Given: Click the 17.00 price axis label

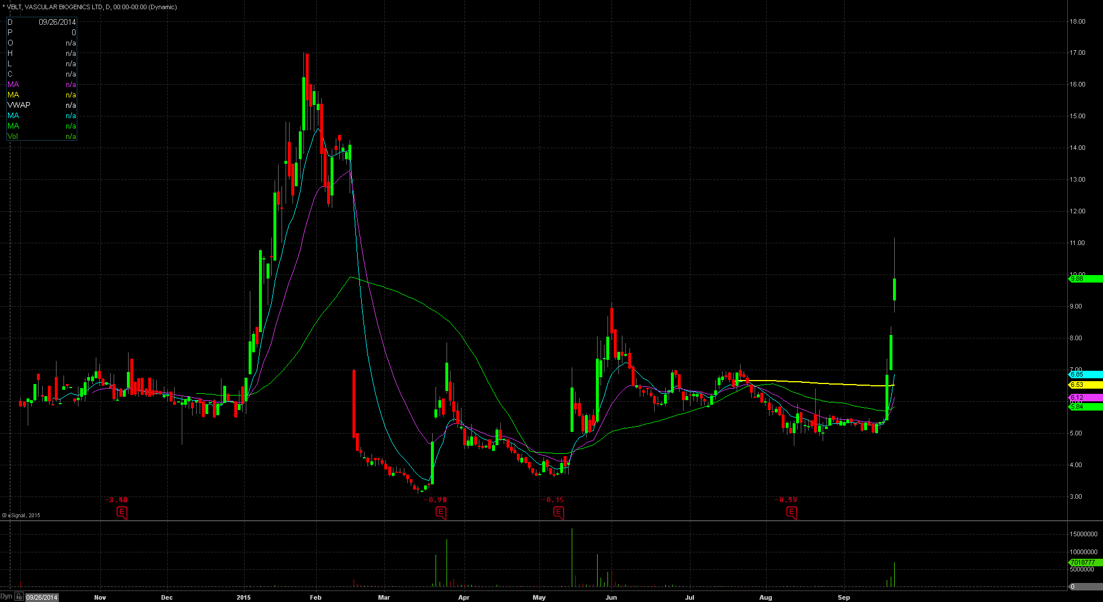Looking at the screenshot, I should coord(1077,52).
